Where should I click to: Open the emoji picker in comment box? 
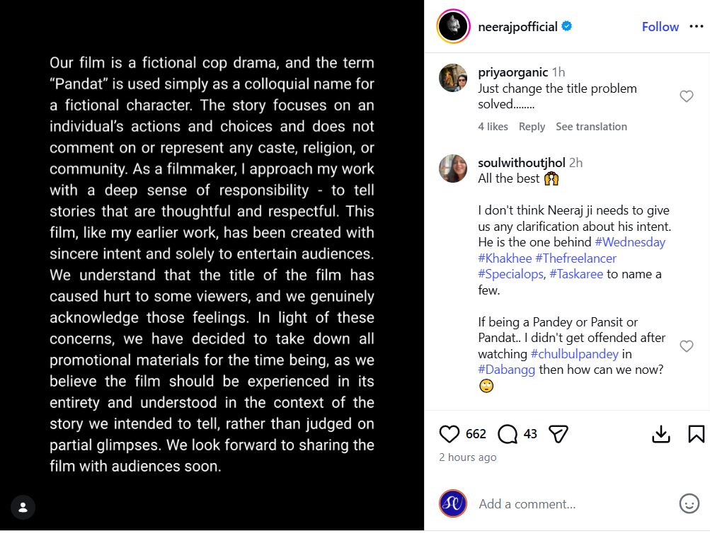[x=689, y=503]
